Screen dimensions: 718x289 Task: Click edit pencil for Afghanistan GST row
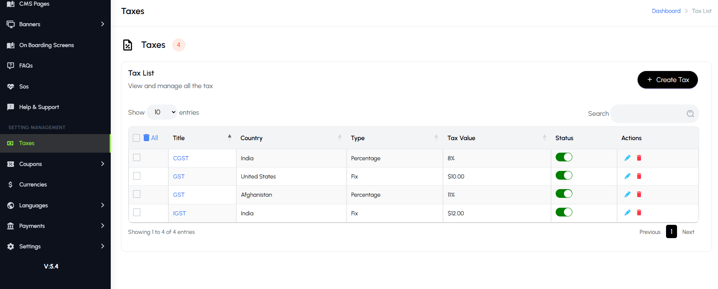(627, 194)
